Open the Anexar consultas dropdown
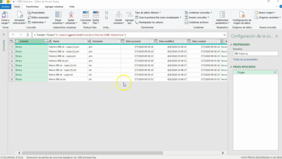The image size is (282, 159). [x=197, y=18]
